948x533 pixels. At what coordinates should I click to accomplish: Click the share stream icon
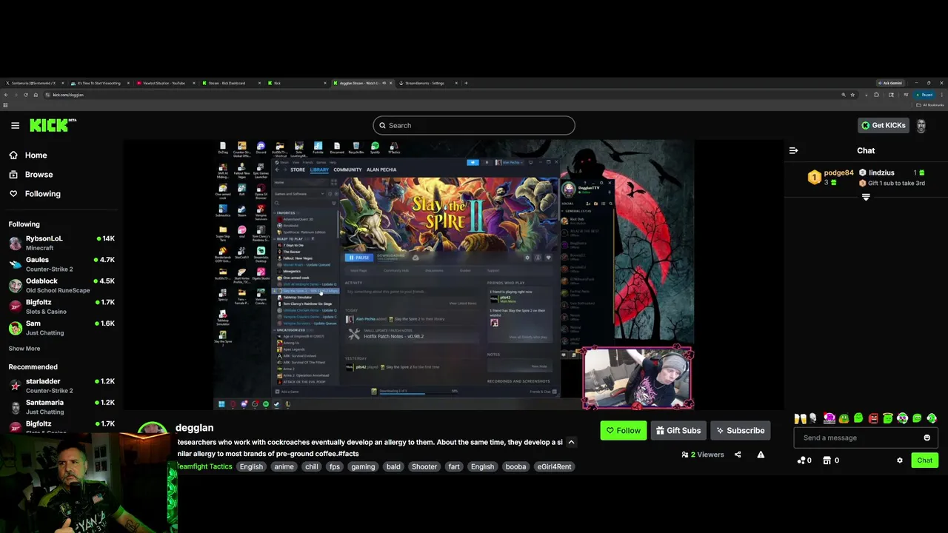pos(738,455)
